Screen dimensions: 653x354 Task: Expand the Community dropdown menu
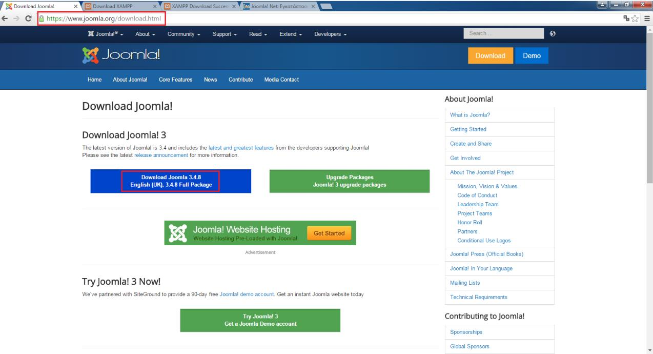point(183,34)
